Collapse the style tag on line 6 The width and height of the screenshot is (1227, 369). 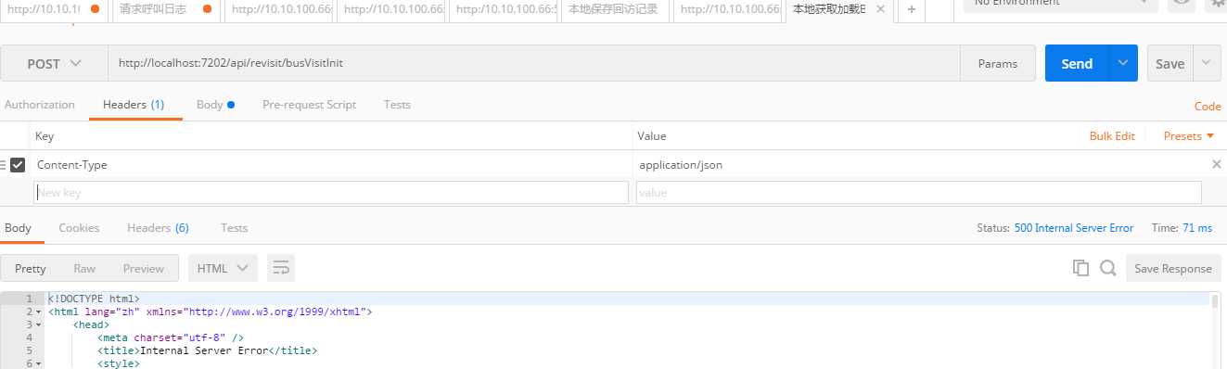(x=38, y=364)
